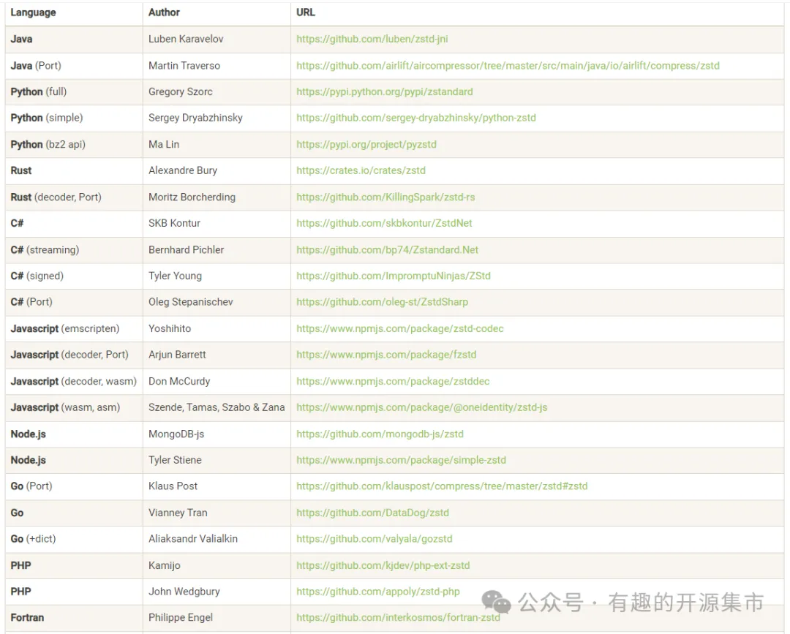Click the Rust (decoder, Port) language cell
The height and width of the screenshot is (634, 790).
point(74,197)
